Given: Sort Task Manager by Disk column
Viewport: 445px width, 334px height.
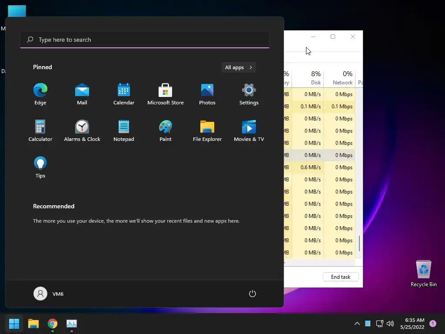Looking at the screenshot, I should [308, 78].
